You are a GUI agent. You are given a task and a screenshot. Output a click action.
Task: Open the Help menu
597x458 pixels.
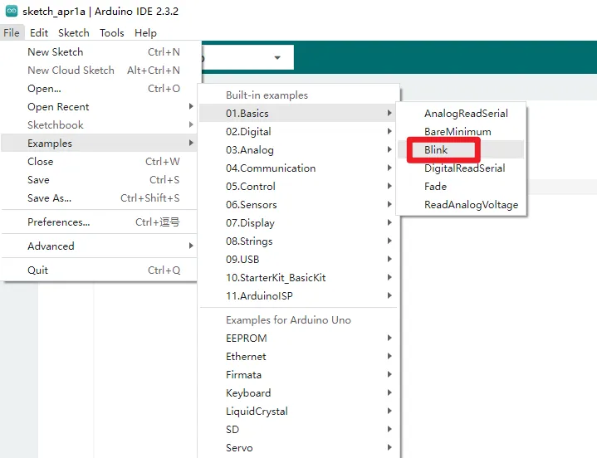tap(145, 33)
